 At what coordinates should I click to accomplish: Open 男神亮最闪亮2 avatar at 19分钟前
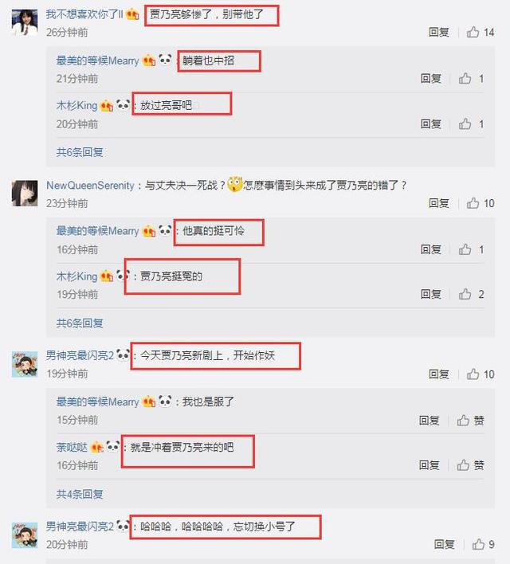click(x=25, y=364)
